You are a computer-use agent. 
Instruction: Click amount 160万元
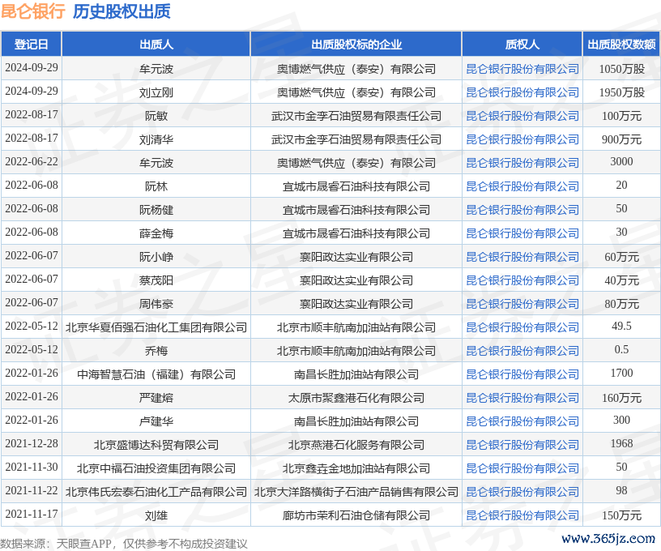(621, 398)
